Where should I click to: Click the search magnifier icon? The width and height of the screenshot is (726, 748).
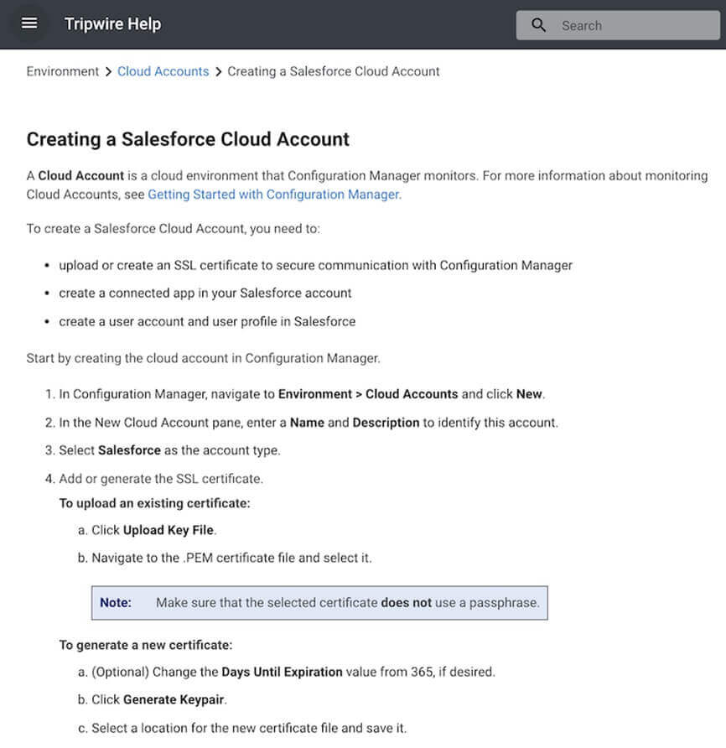[538, 24]
